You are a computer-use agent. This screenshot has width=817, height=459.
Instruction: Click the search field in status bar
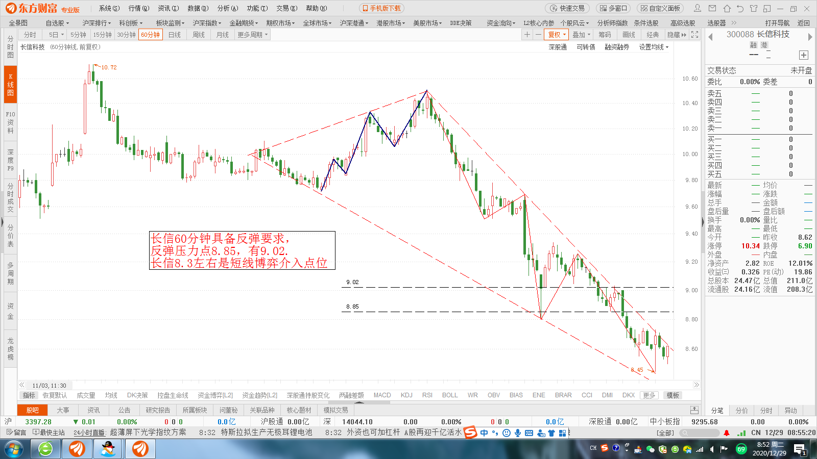(x=700, y=432)
